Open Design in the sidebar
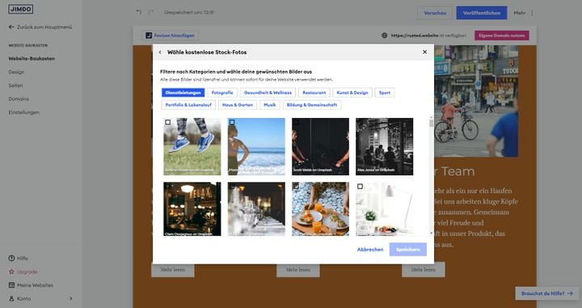 16,72
